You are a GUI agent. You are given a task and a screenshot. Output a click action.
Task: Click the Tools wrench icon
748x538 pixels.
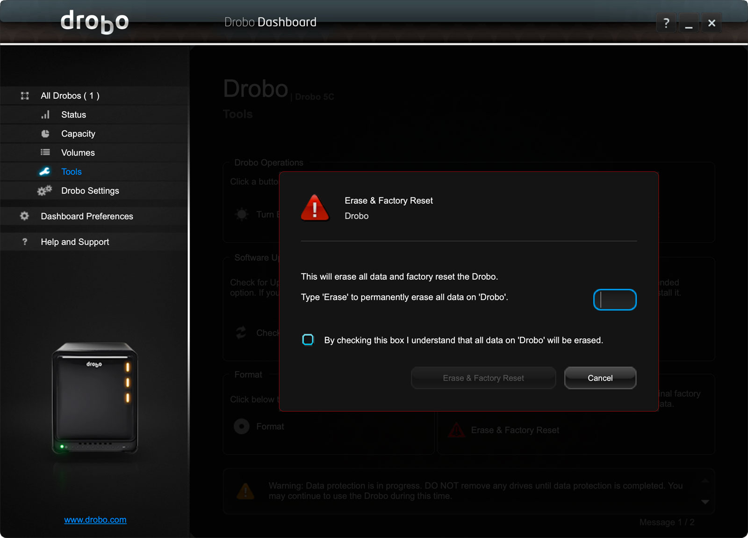45,172
